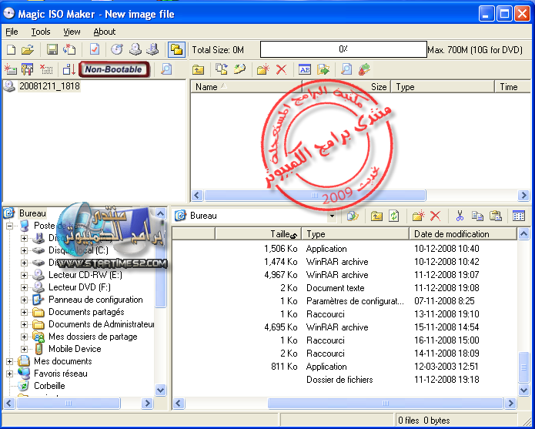Expand the Panneau de configuration node
This screenshot has width=535, height=429.
[x=24, y=300]
